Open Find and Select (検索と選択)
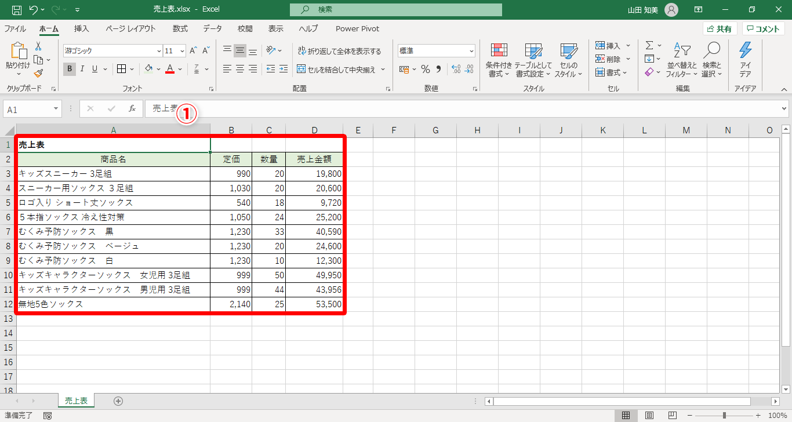The height and width of the screenshot is (422, 792). (x=711, y=60)
